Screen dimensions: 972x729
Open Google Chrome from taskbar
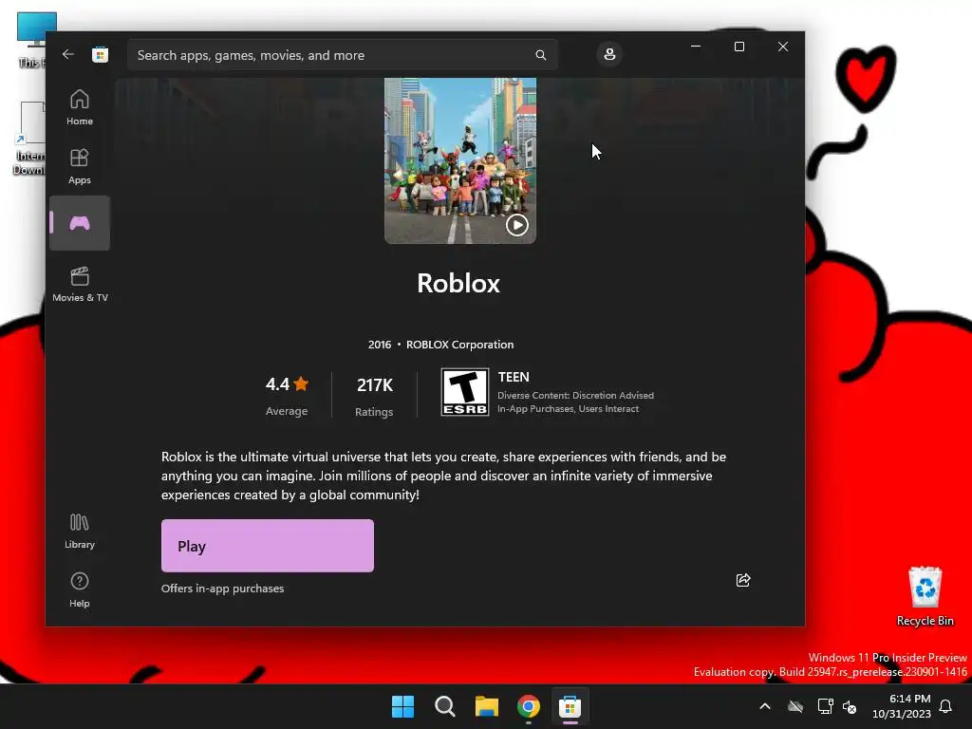point(528,706)
